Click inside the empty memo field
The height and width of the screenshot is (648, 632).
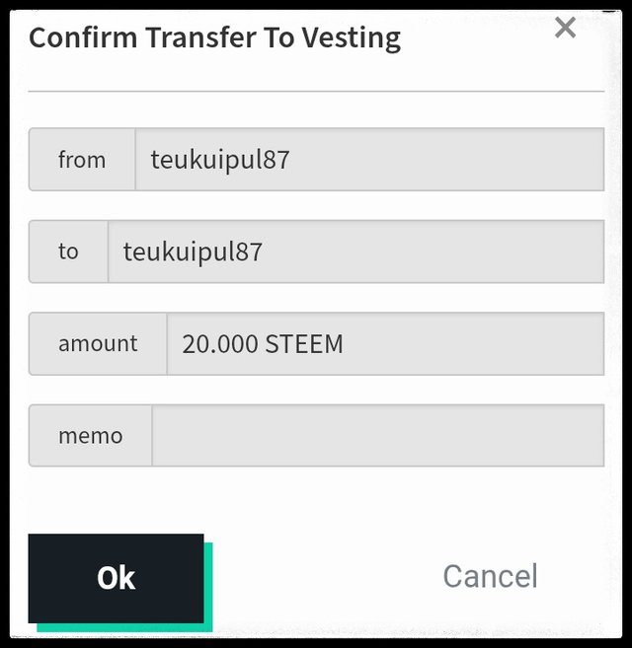pyautogui.click(x=375, y=436)
